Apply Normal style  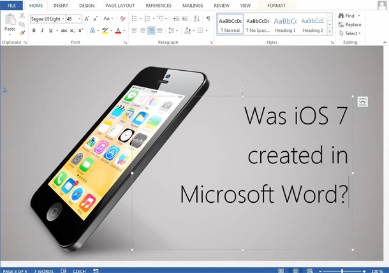tap(230, 25)
